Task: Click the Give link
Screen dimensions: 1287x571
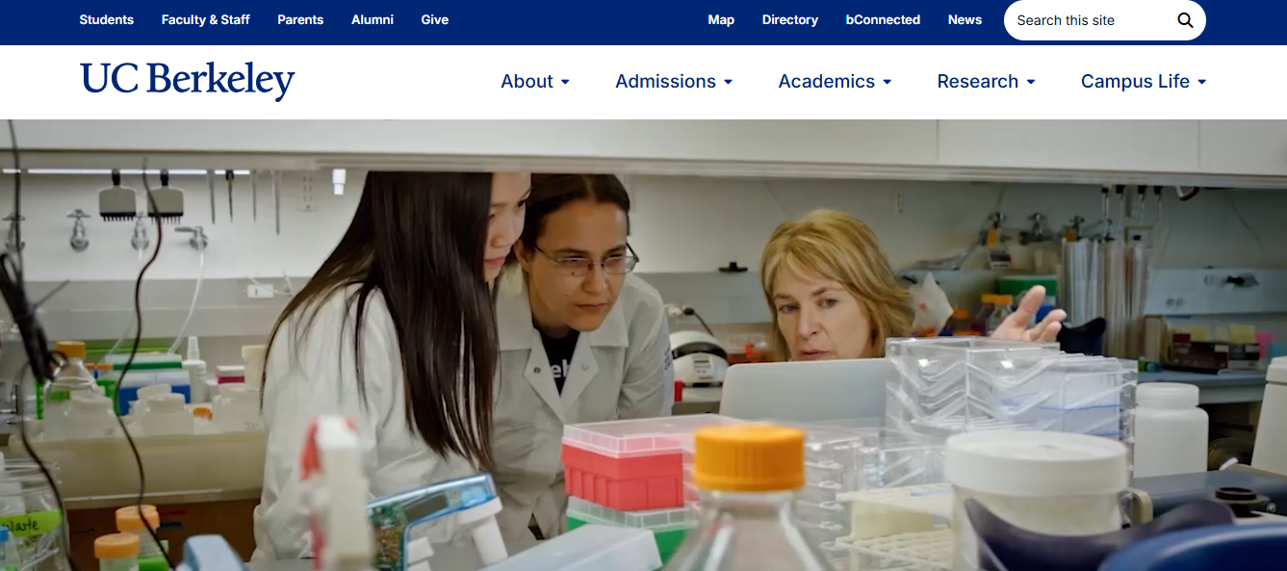Action: click(434, 20)
